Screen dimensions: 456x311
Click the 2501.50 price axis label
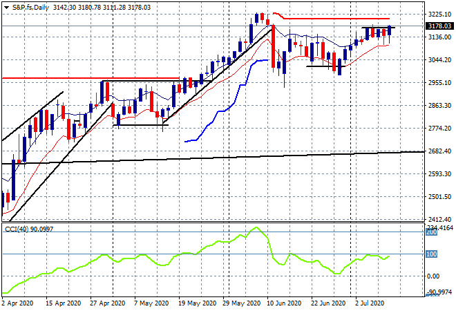(x=439, y=197)
